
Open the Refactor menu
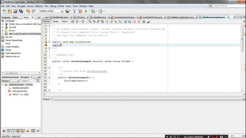point(39,6)
